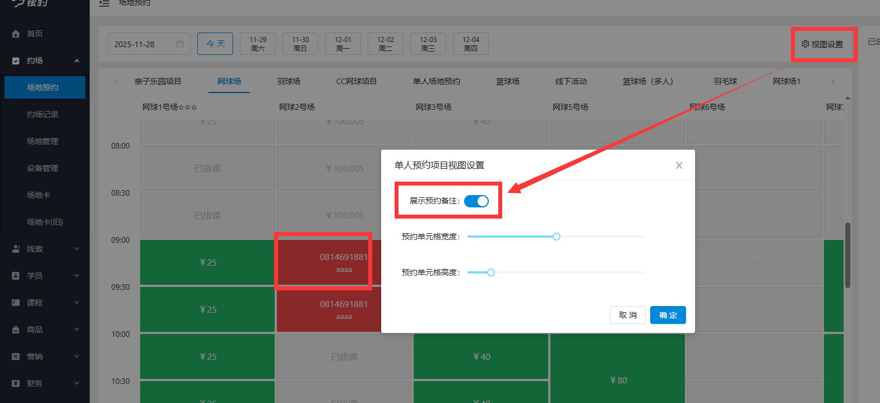Click the gear icon in 视图设置

[x=805, y=44]
